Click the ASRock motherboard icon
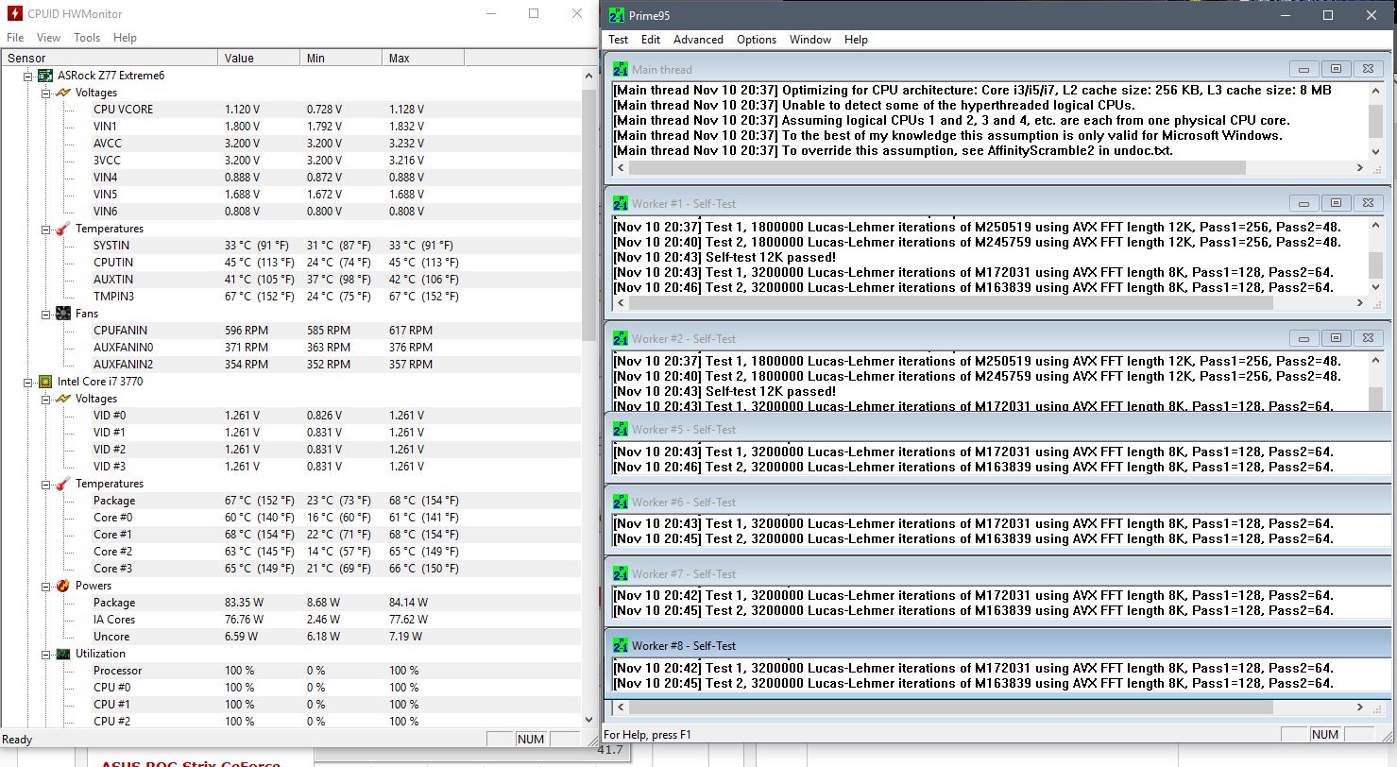 (44, 76)
